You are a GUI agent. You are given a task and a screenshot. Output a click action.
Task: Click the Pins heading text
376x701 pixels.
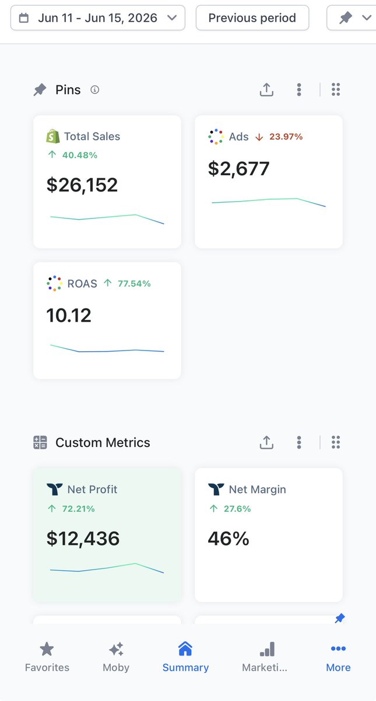point(68,90)
